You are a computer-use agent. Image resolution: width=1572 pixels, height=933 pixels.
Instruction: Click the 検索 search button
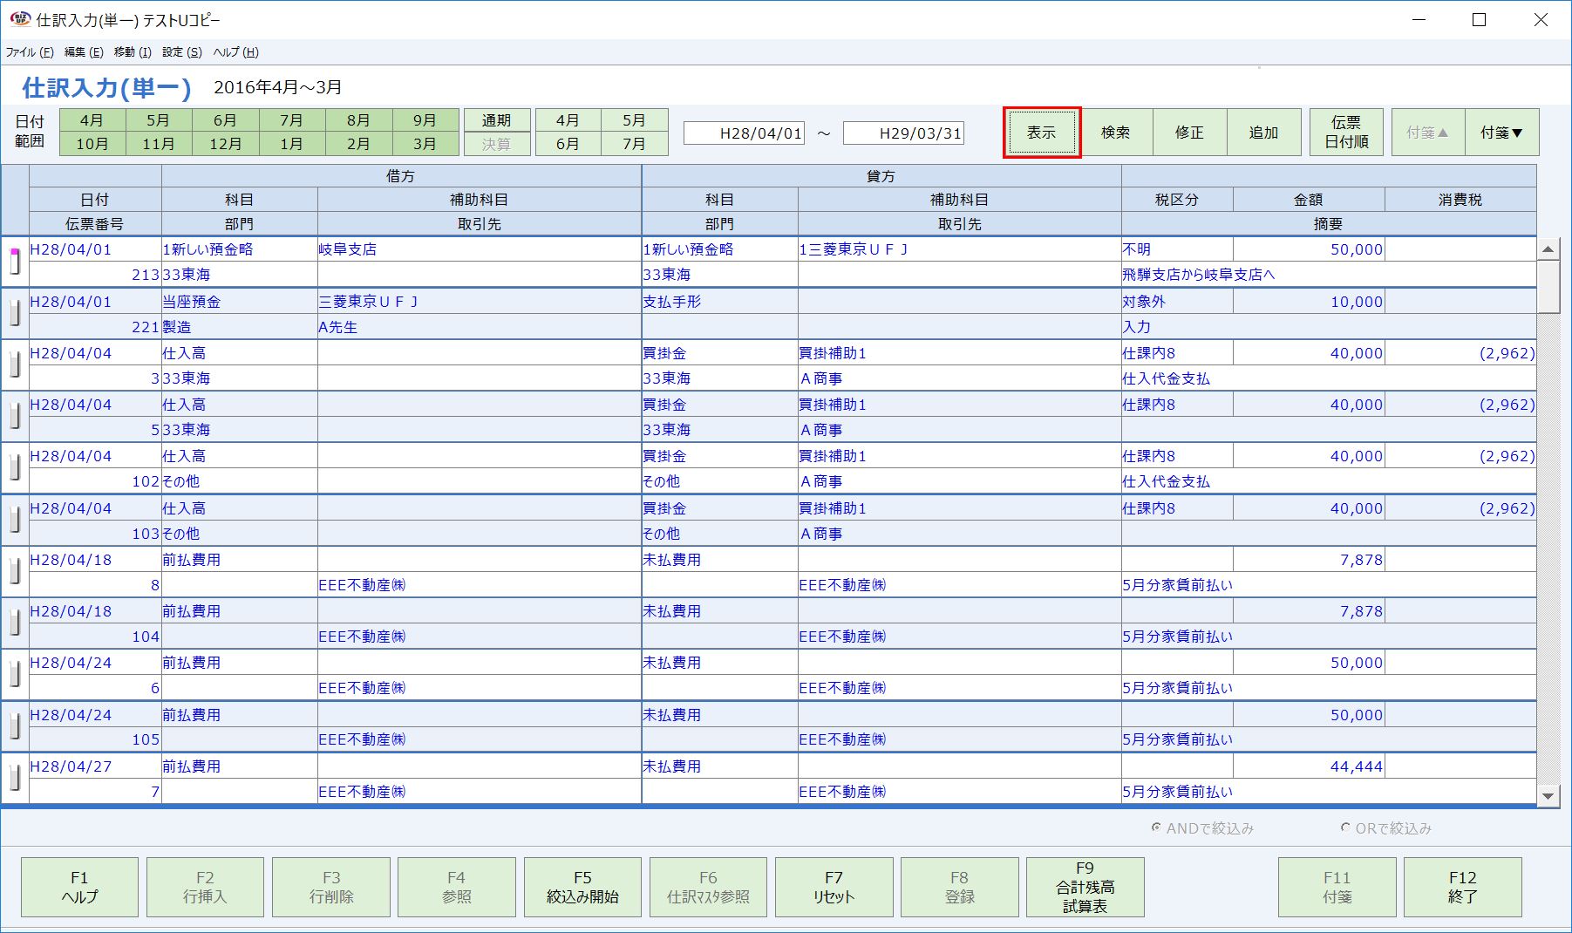click(1117, 132)
